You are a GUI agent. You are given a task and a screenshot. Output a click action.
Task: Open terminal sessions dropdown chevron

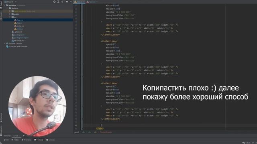tap(28, 136)
